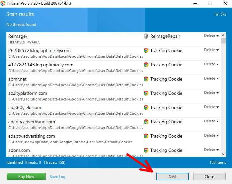The height and width of the screenshot is (184, 232).
Task: Click Chrome icon in acuityplatform.com row
Action: 146,93
